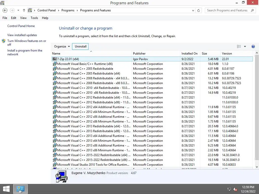Open the Edit menu
The width and height of the screenshot is (259, 194).
[14, 18]
